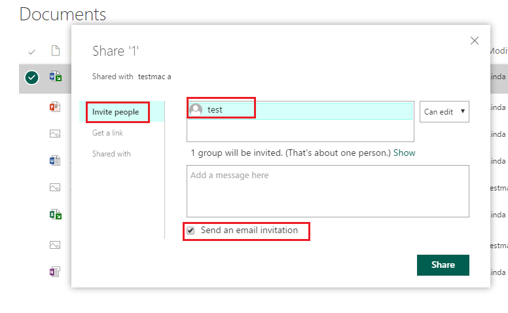Click the PowerPoint file icon

[55, 107]
